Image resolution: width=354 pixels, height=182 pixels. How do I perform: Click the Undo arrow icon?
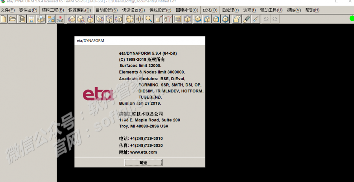(266, 19)
